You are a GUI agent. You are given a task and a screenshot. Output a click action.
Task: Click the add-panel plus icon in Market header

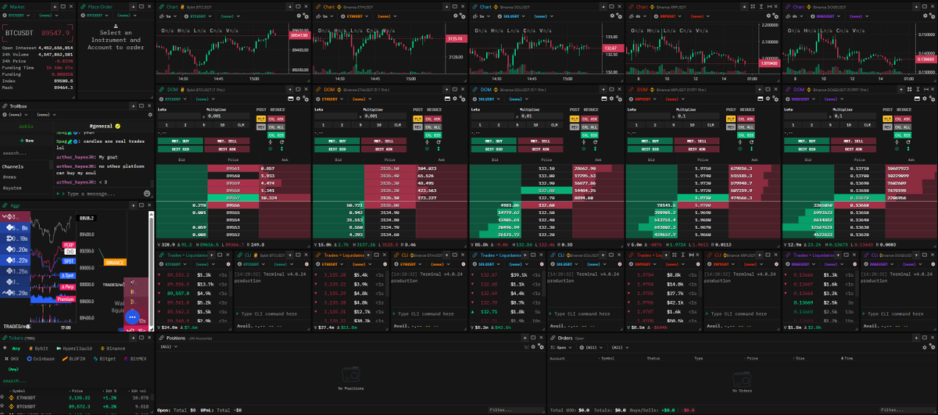click(55, 6)
